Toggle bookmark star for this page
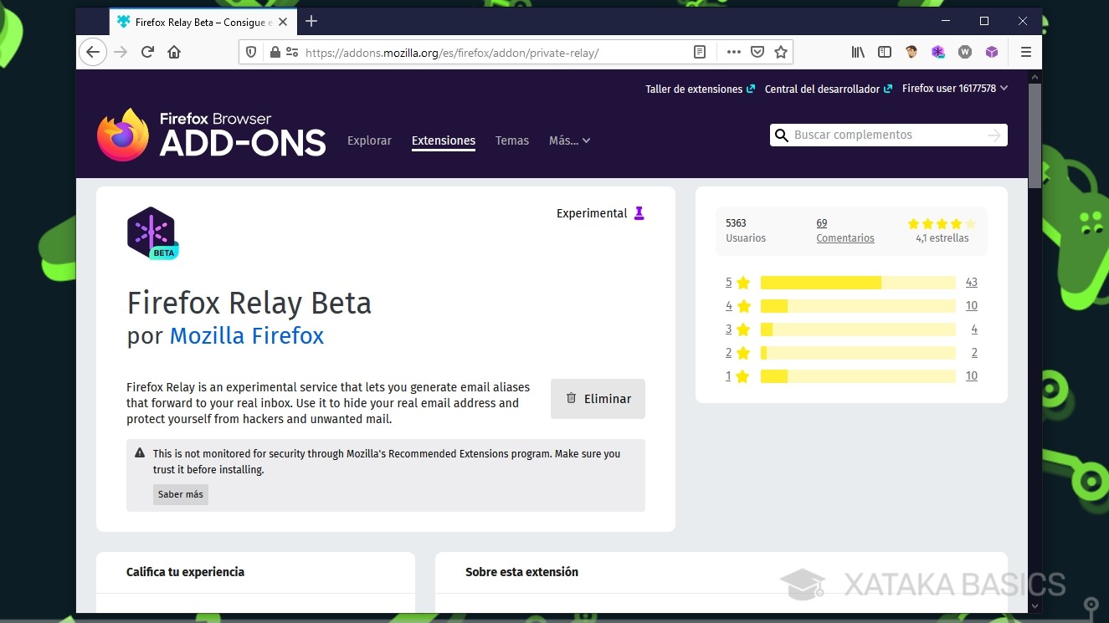The image size is (1109, 623). [781, 51]
